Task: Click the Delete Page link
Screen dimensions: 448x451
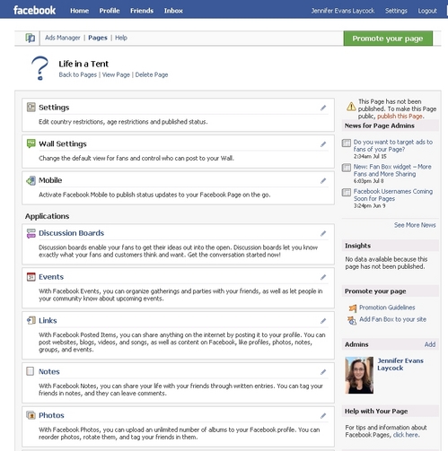Action: pyautogui.click(x=152, y=74)
